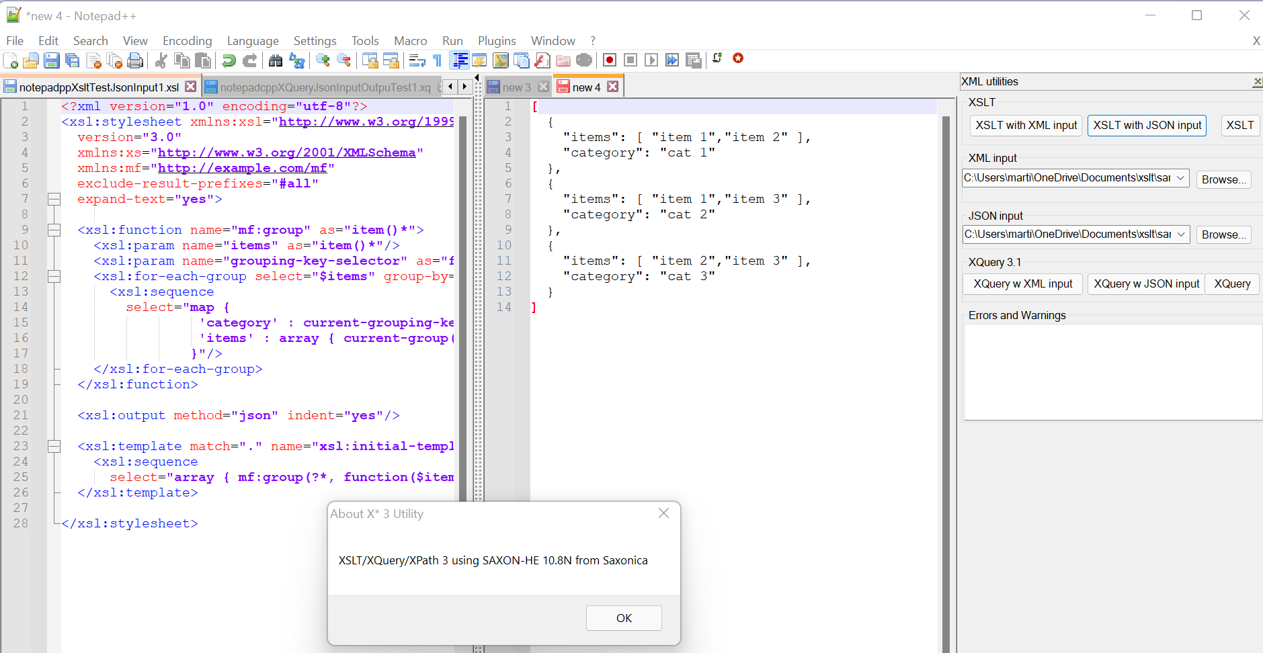Dismiss the About dialog with OK
1263x653 pixels.
(624, 617)
